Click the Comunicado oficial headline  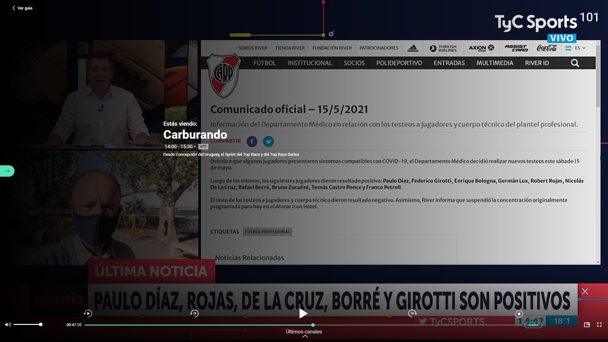tap(289, 109)
